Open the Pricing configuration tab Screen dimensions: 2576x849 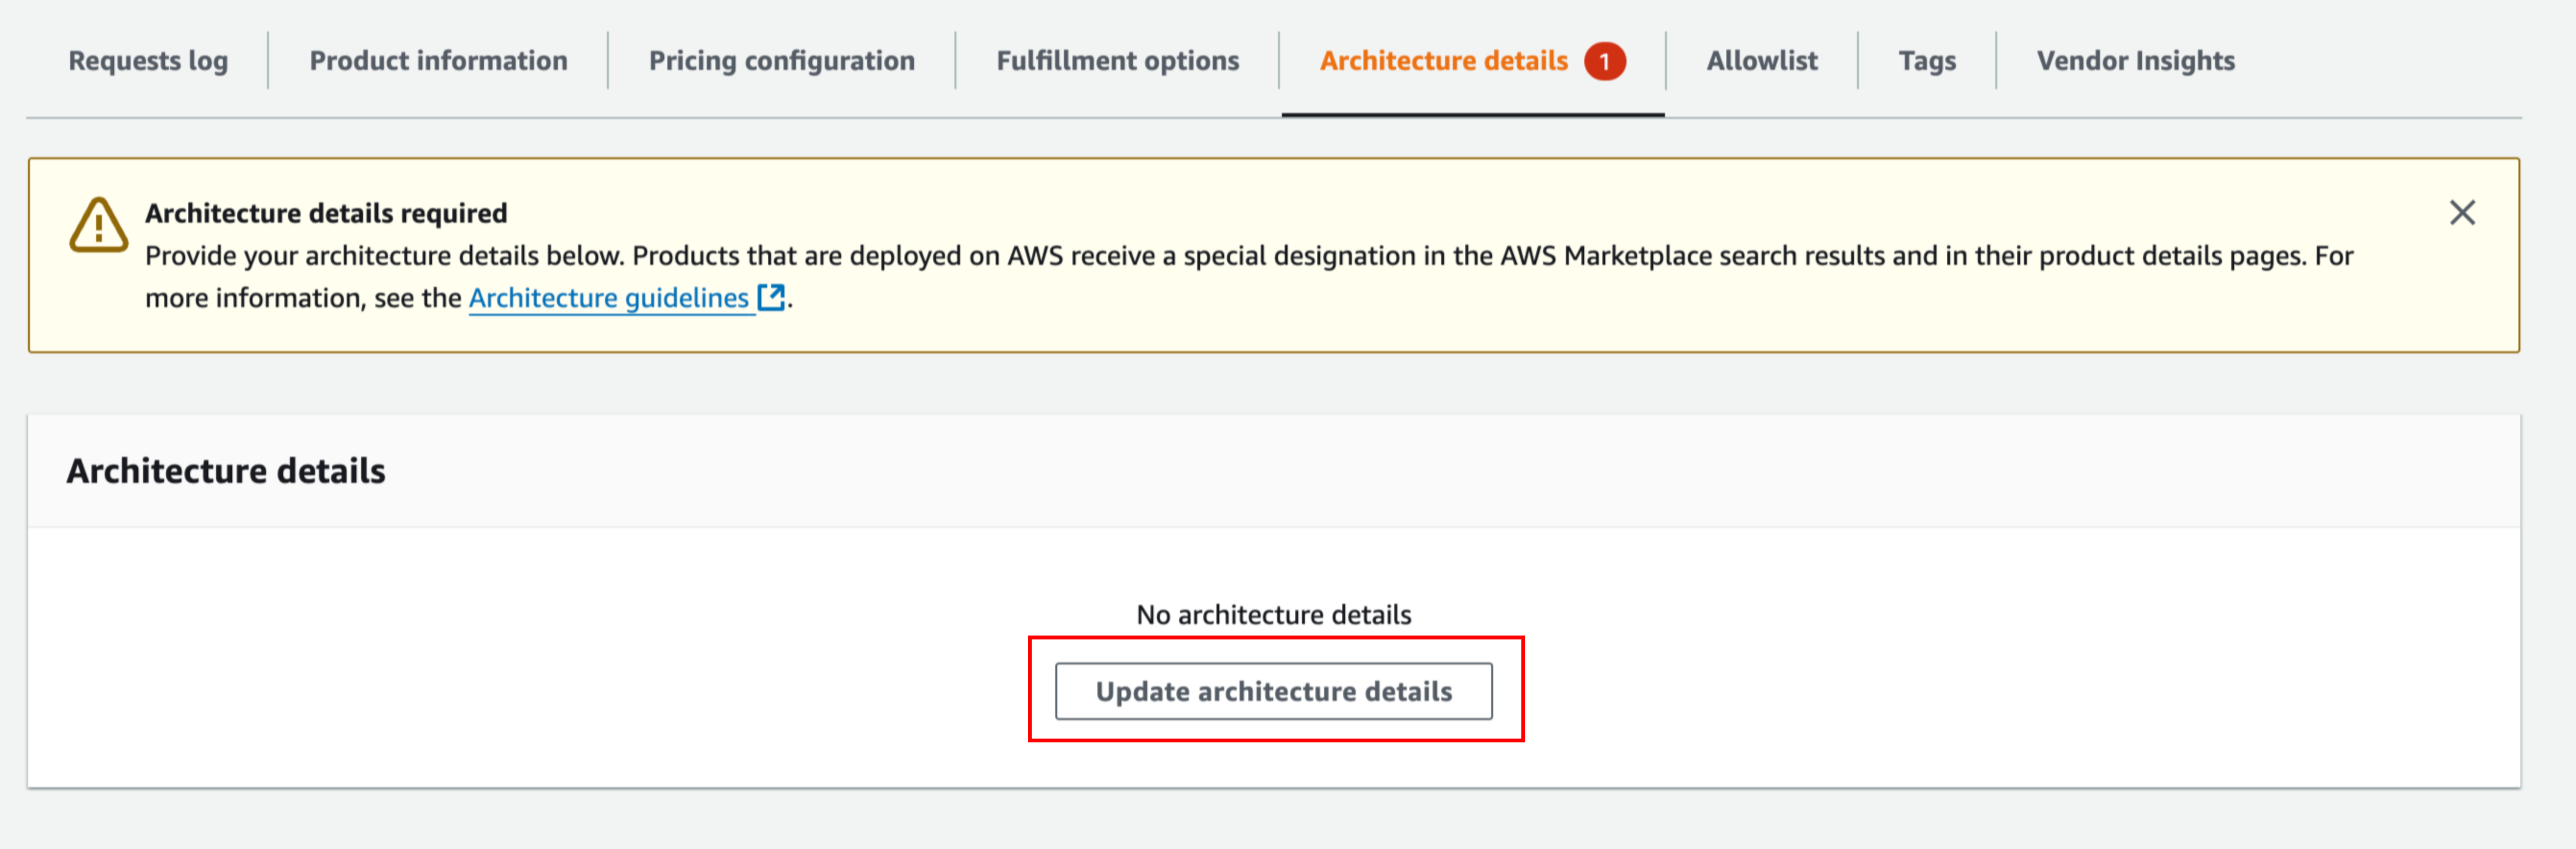point(781,61)
